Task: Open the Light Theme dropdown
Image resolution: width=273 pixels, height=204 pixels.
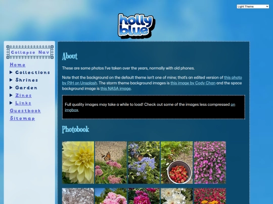Action: 253,7
